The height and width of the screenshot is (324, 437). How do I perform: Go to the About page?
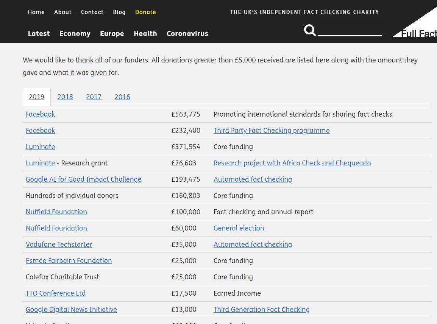[x=62, y=12]
